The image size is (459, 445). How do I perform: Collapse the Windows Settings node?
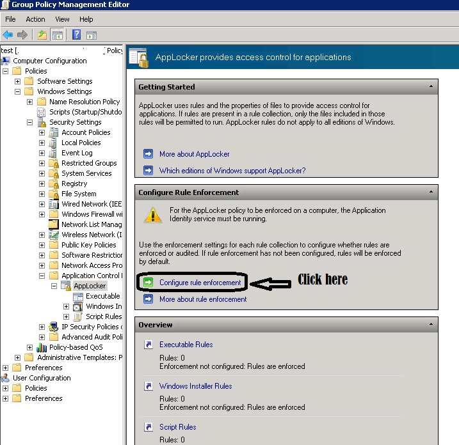(x=17, y=91)
